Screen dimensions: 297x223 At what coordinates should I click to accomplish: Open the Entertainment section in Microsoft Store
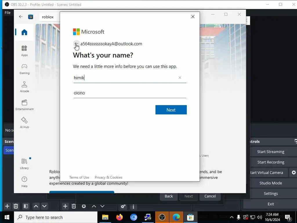(x=24, y=105)
